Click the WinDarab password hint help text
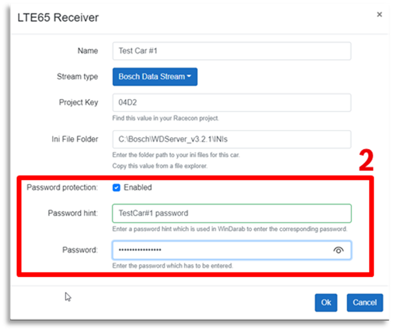This screenshot has width=393, height=331. pyautogui.click(x=229, y=229)
